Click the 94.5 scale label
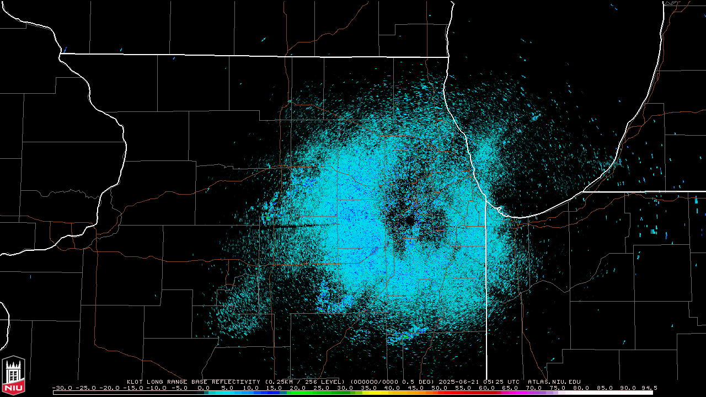 click(649, 388)
